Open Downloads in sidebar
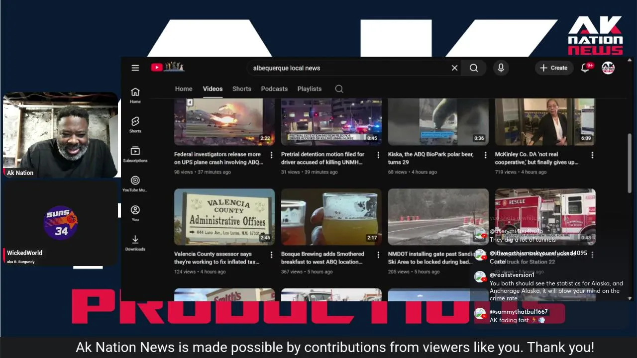This screenshot has width=637, height=358. point(135,243)
